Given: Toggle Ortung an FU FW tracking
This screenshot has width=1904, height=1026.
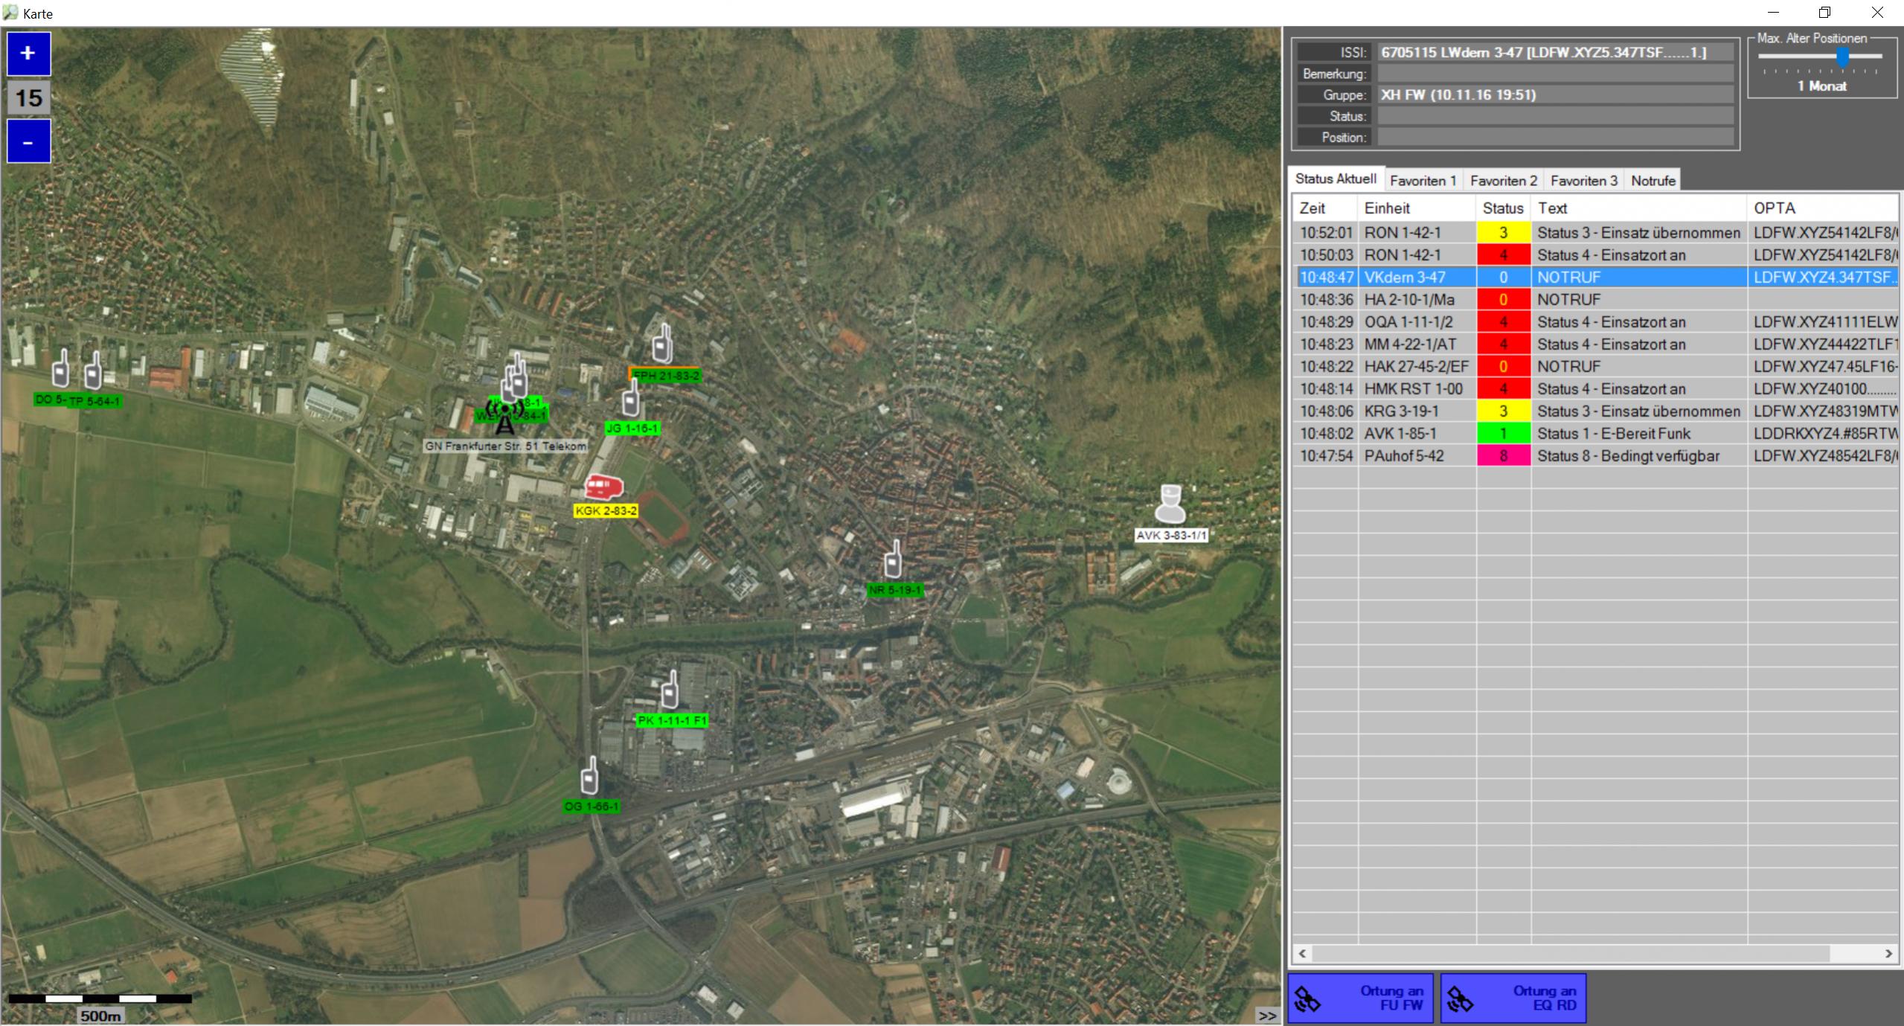Looking at the screenshot, I should click(x=1360, y=998).
